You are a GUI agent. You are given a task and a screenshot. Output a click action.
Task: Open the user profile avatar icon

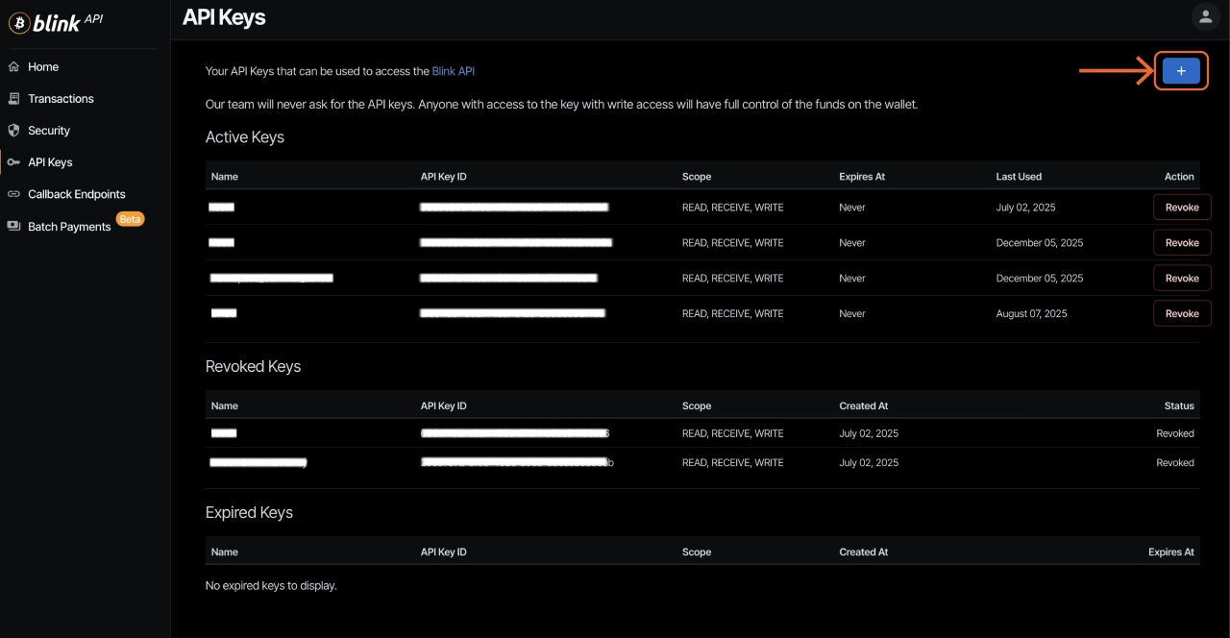pos(1204,16)
